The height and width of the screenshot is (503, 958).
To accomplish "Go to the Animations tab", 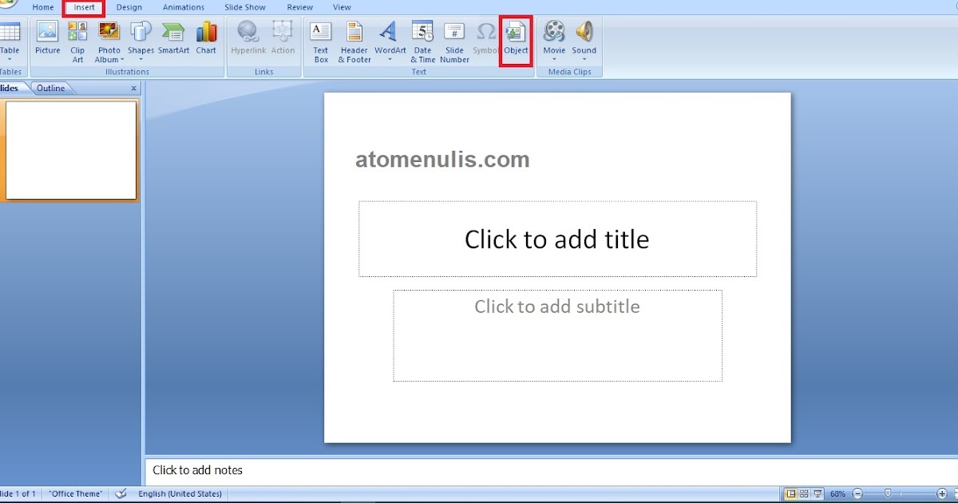I will point(184,7).
